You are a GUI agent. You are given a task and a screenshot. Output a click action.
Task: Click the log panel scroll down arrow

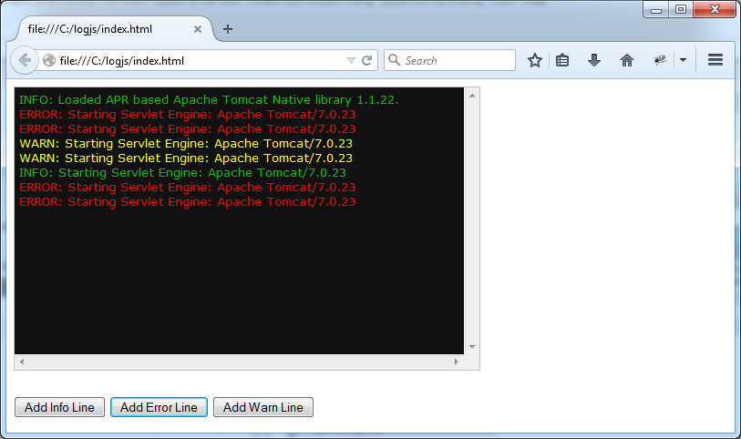(x=472, y=347)
